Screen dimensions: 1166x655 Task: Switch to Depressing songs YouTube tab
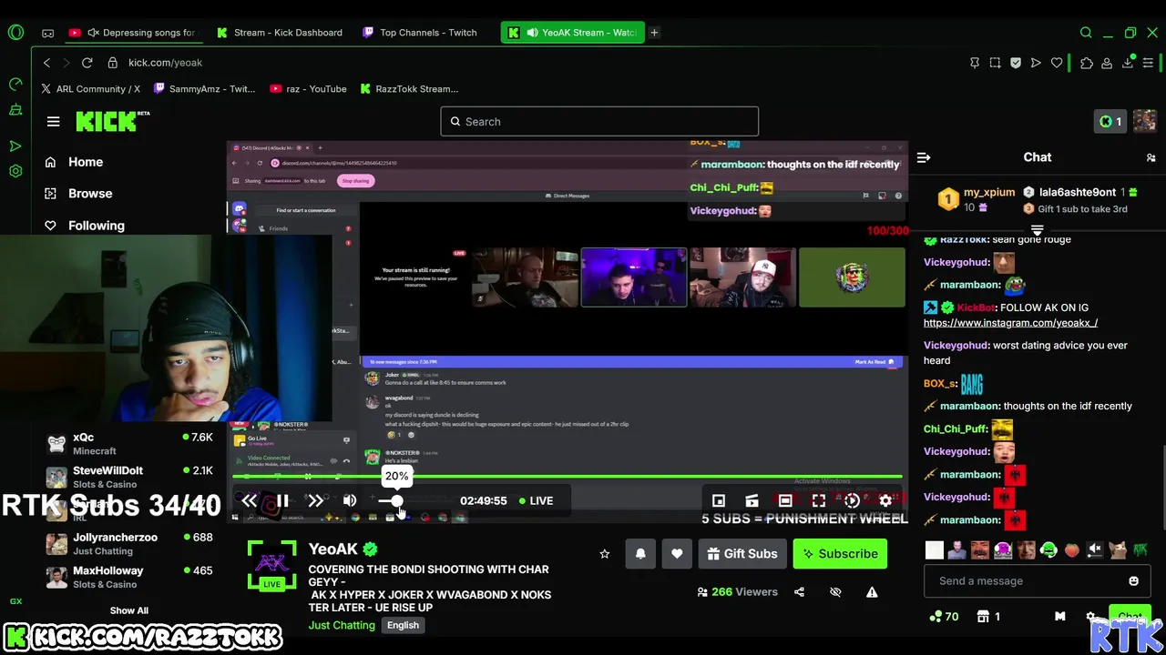click(135, 33)
